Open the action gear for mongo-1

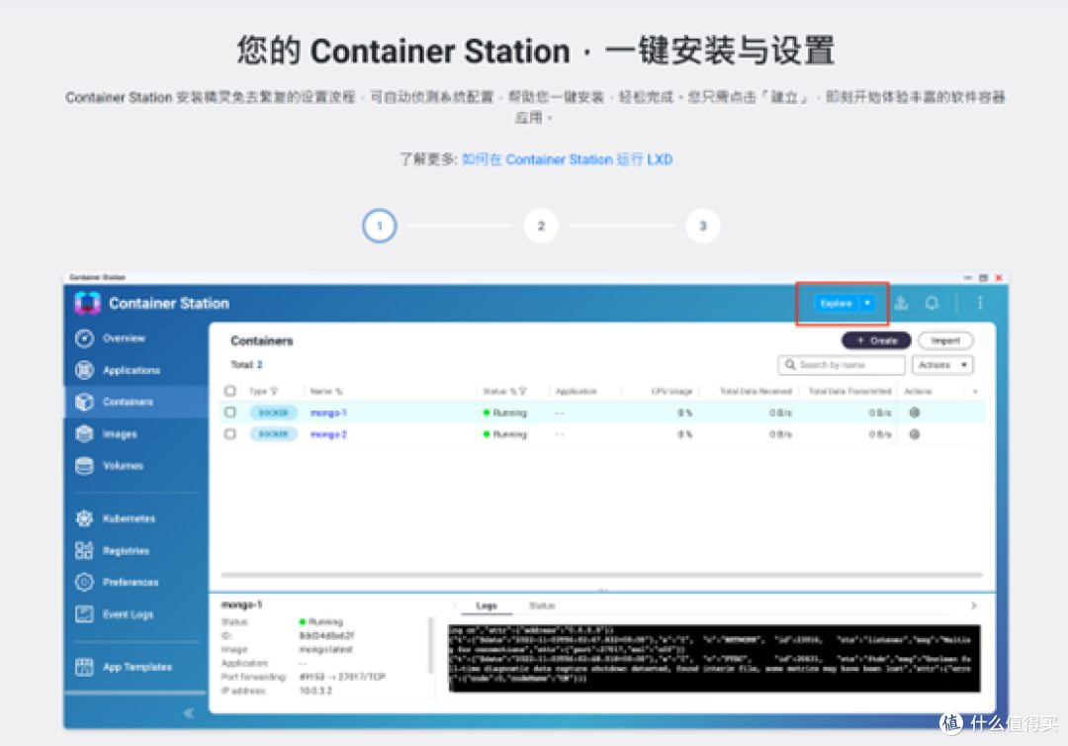pyautogui.click(x=915, y=413)
